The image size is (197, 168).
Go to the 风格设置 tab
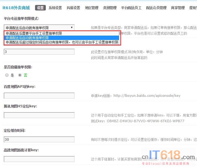click(73, 8)
